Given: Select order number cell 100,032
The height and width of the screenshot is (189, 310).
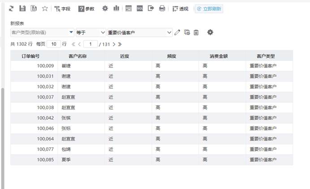Looking at the screenshot, I should coord(34,86).
